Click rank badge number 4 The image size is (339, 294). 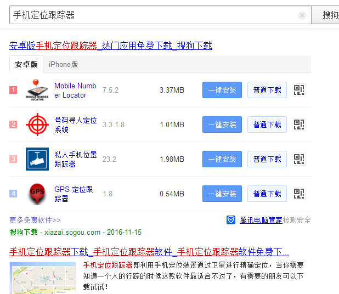[x=13, y=194]
